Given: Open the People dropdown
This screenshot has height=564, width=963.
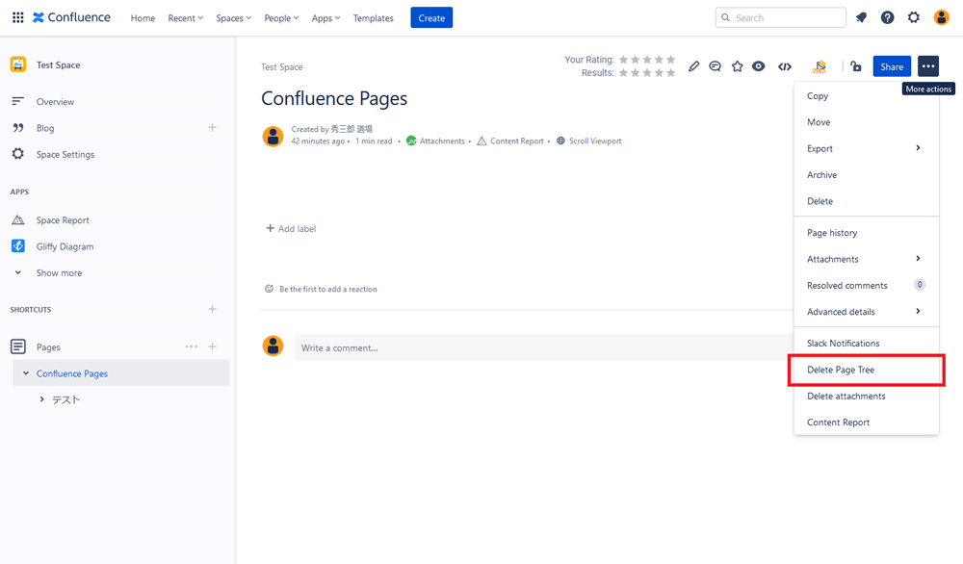Looking at the screenshot, I should [281, 17].
